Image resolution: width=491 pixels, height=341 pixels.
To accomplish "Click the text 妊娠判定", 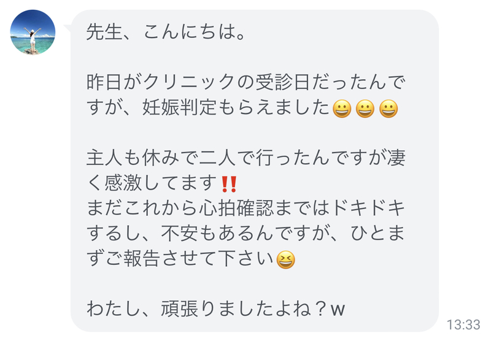I will click(180, 108).
